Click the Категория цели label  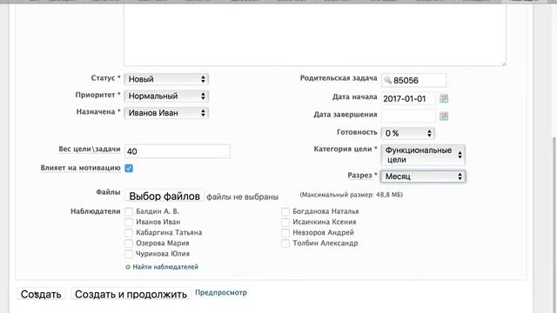(x=343, y=149)
